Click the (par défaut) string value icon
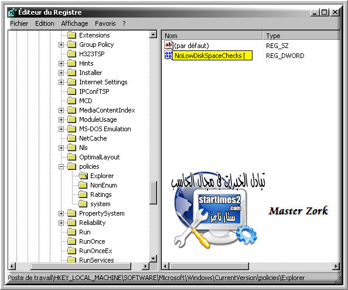The width and height of the screenshot is (348, 290). (168, 45)
